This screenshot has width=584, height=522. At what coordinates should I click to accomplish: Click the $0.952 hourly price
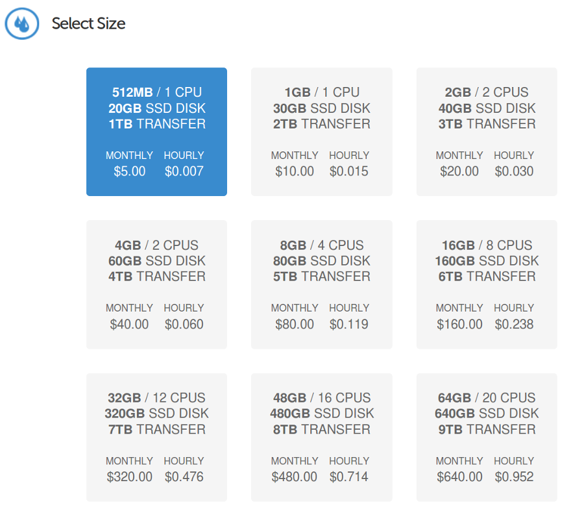pyautogui.click(x=514, y=477)
